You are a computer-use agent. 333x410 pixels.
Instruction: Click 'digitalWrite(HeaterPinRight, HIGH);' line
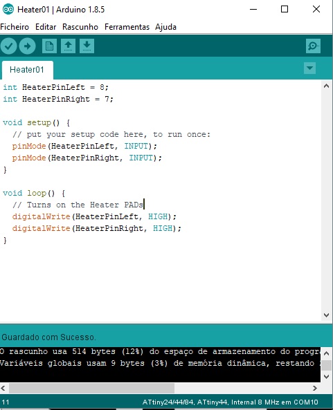click(97, 229)
